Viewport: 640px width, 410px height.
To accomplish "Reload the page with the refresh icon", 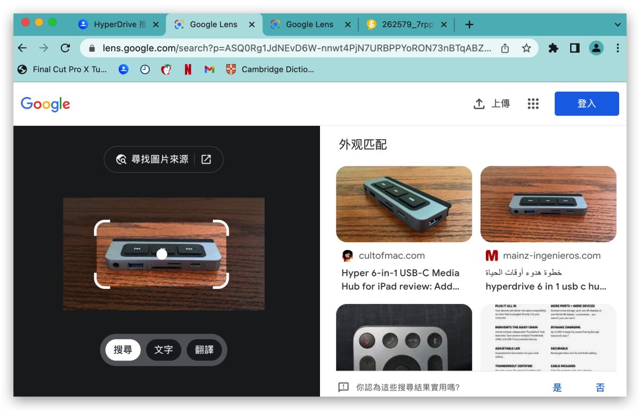I will [65, 48].
